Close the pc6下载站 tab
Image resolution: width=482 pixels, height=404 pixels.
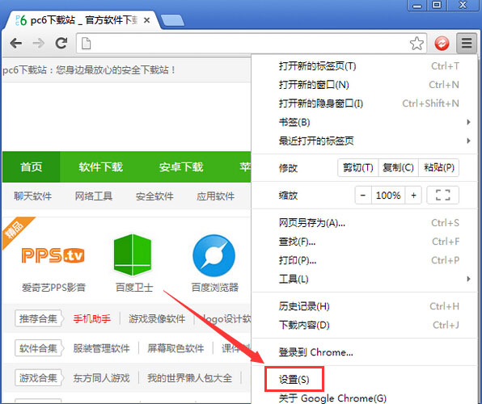(x=147, y=20)
